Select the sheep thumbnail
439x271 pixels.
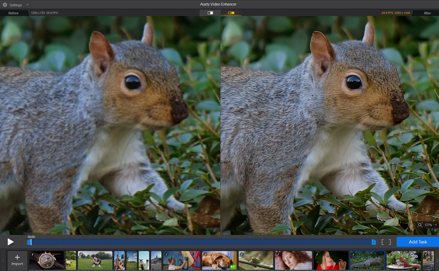(x=71, y=260)
